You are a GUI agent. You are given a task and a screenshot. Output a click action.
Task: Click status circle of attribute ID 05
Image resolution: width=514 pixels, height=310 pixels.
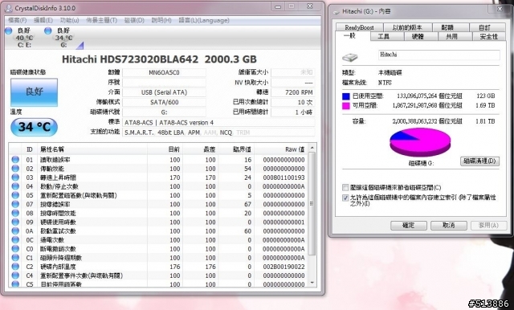click(15, 195)
